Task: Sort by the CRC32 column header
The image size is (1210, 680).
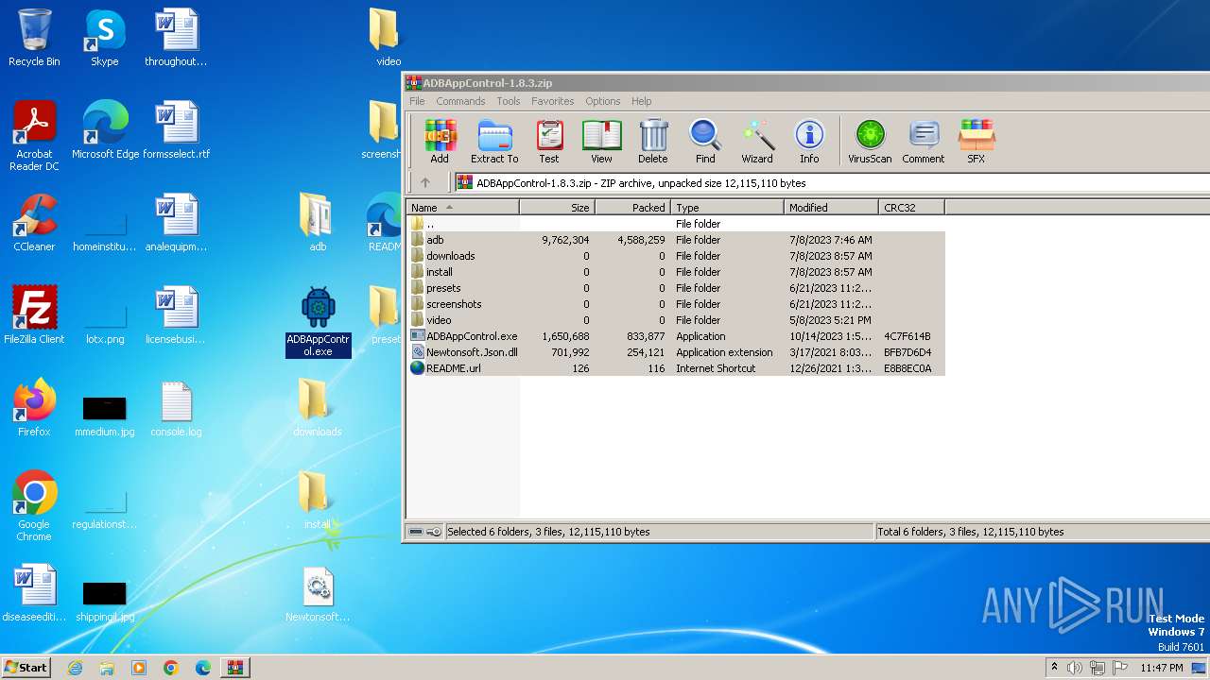Action: pyautogui.click(x=911, y=208)
